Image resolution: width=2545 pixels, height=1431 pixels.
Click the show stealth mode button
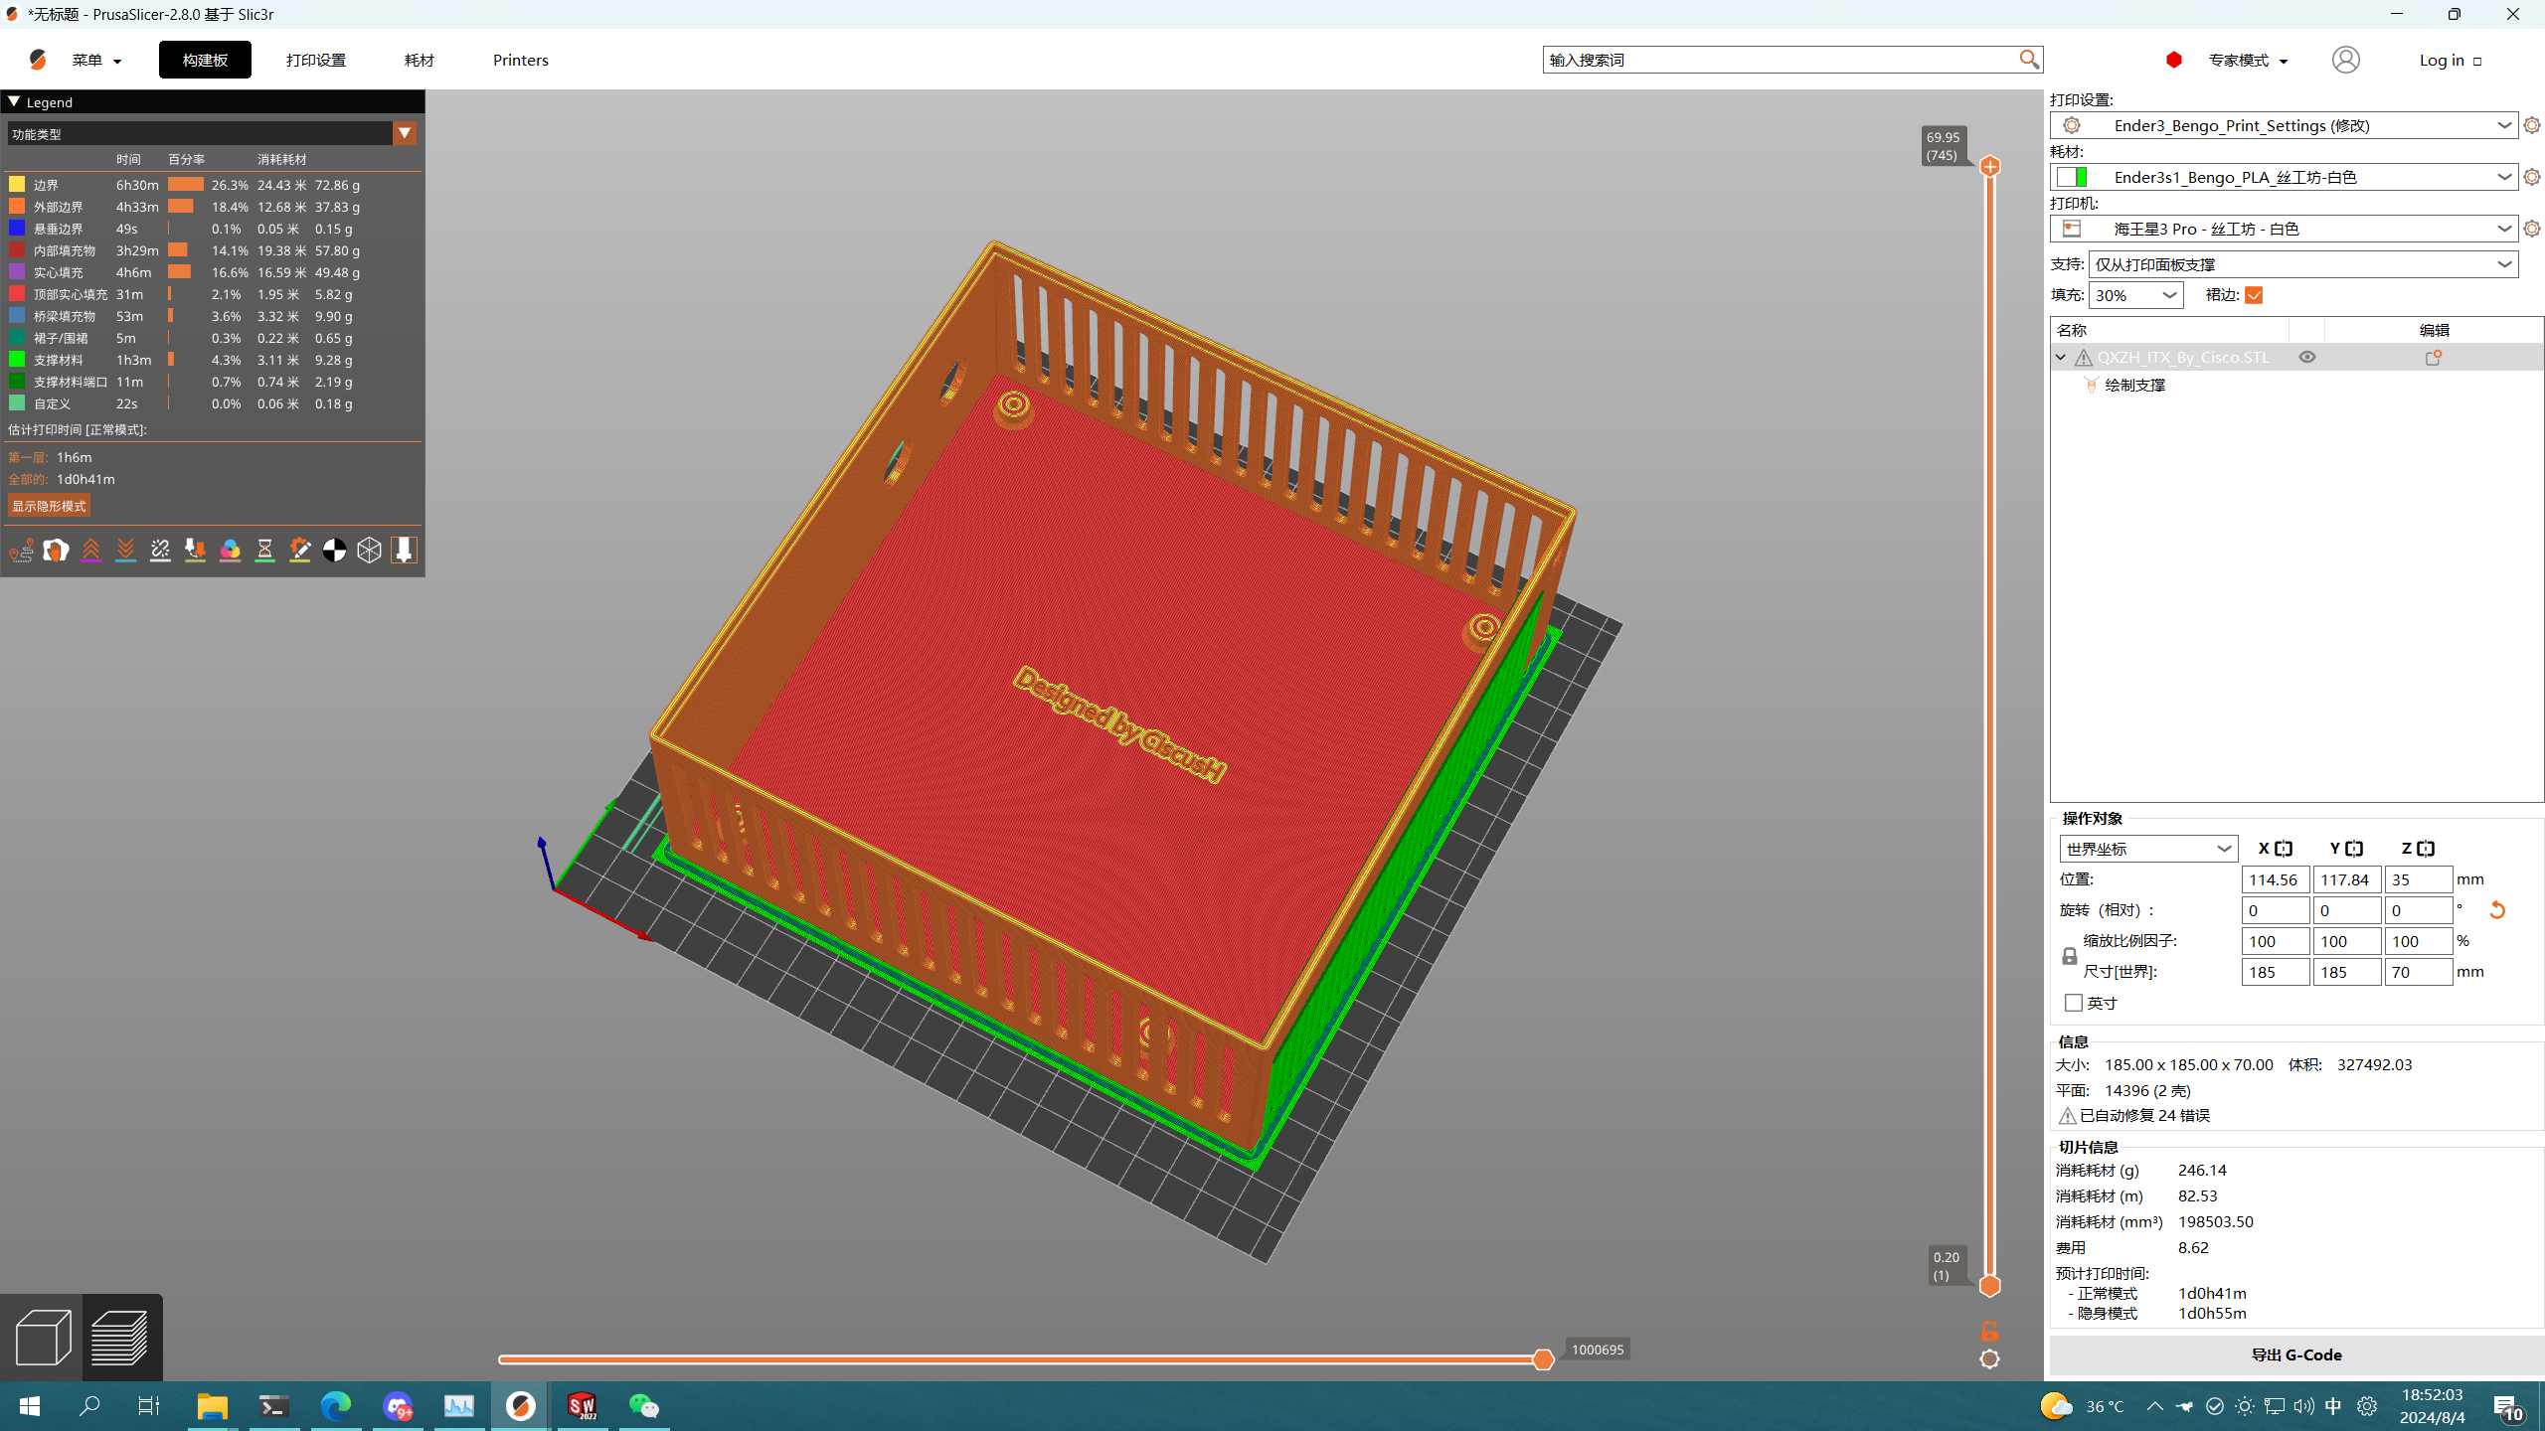click(49, 506)
